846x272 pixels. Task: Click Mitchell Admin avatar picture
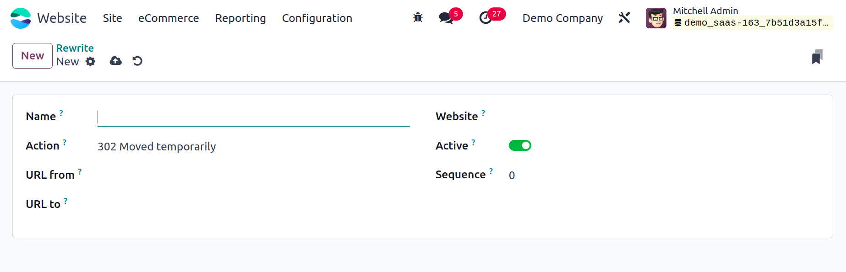point(656,18)
